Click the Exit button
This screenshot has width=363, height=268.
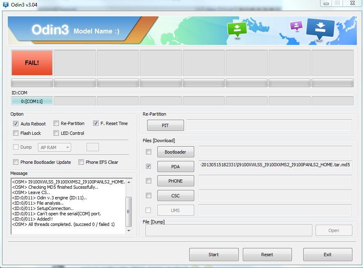click(327, 255)
